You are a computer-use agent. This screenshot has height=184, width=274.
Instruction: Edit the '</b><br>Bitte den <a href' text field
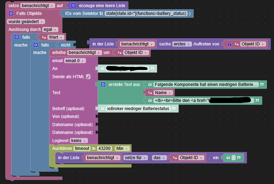point(204,101)
